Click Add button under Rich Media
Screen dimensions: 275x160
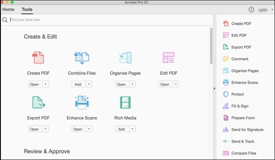coord(122,129)
